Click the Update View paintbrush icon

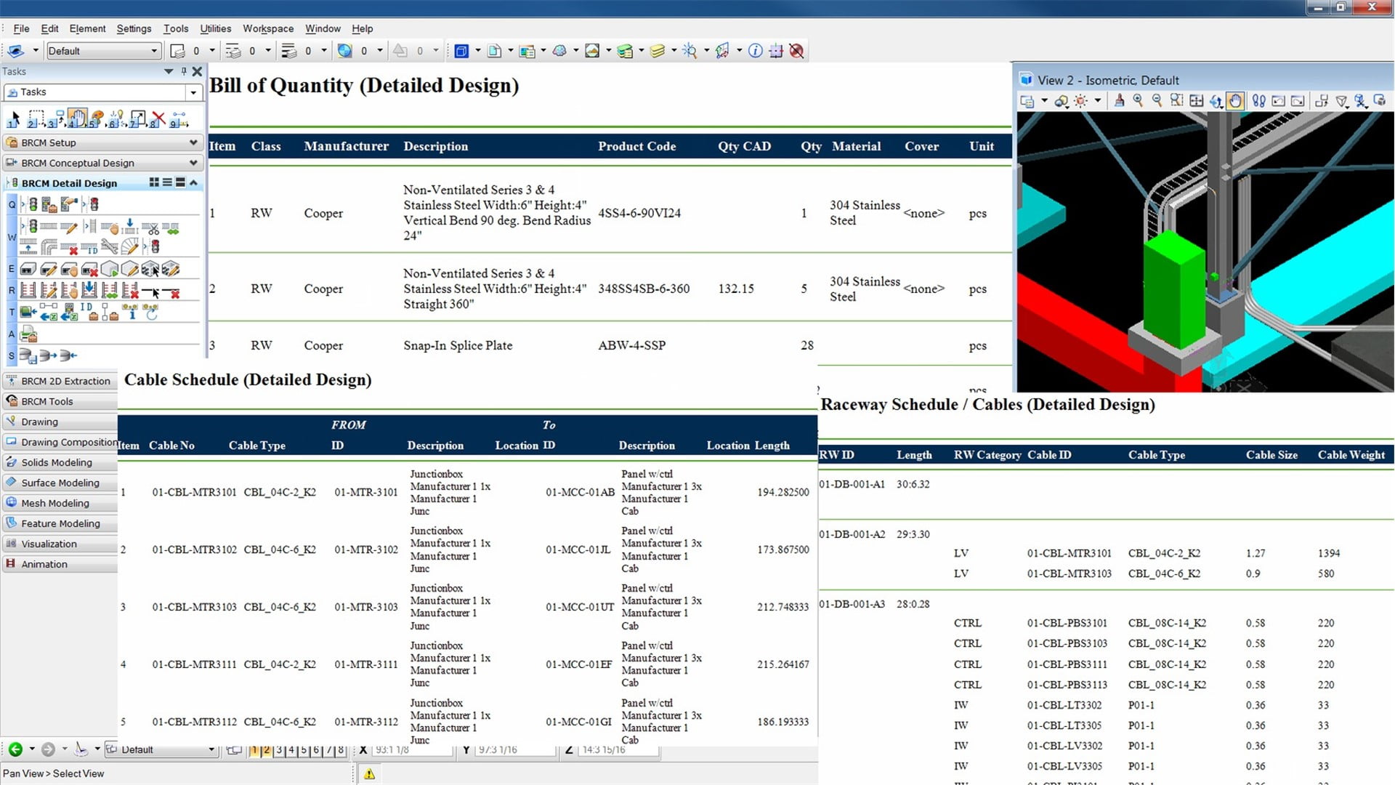tap(1119, 101)
